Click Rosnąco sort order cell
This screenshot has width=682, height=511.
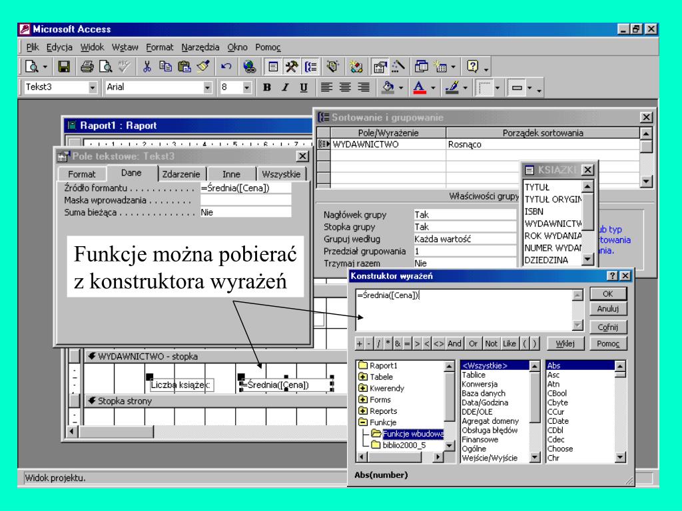click(x=542, y=144)
